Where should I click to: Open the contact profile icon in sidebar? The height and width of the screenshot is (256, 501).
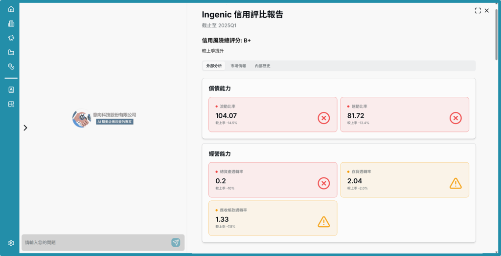pos(11,90)
